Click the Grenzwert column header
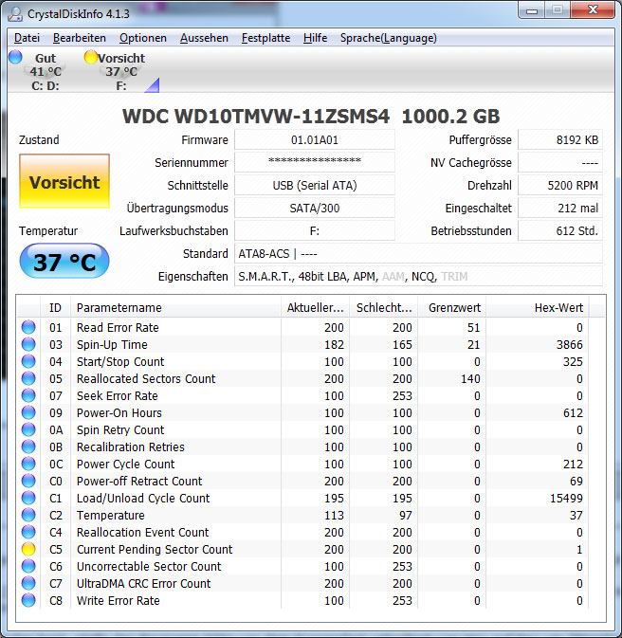This screenshot has width=622, height=638. click(452, 307)
